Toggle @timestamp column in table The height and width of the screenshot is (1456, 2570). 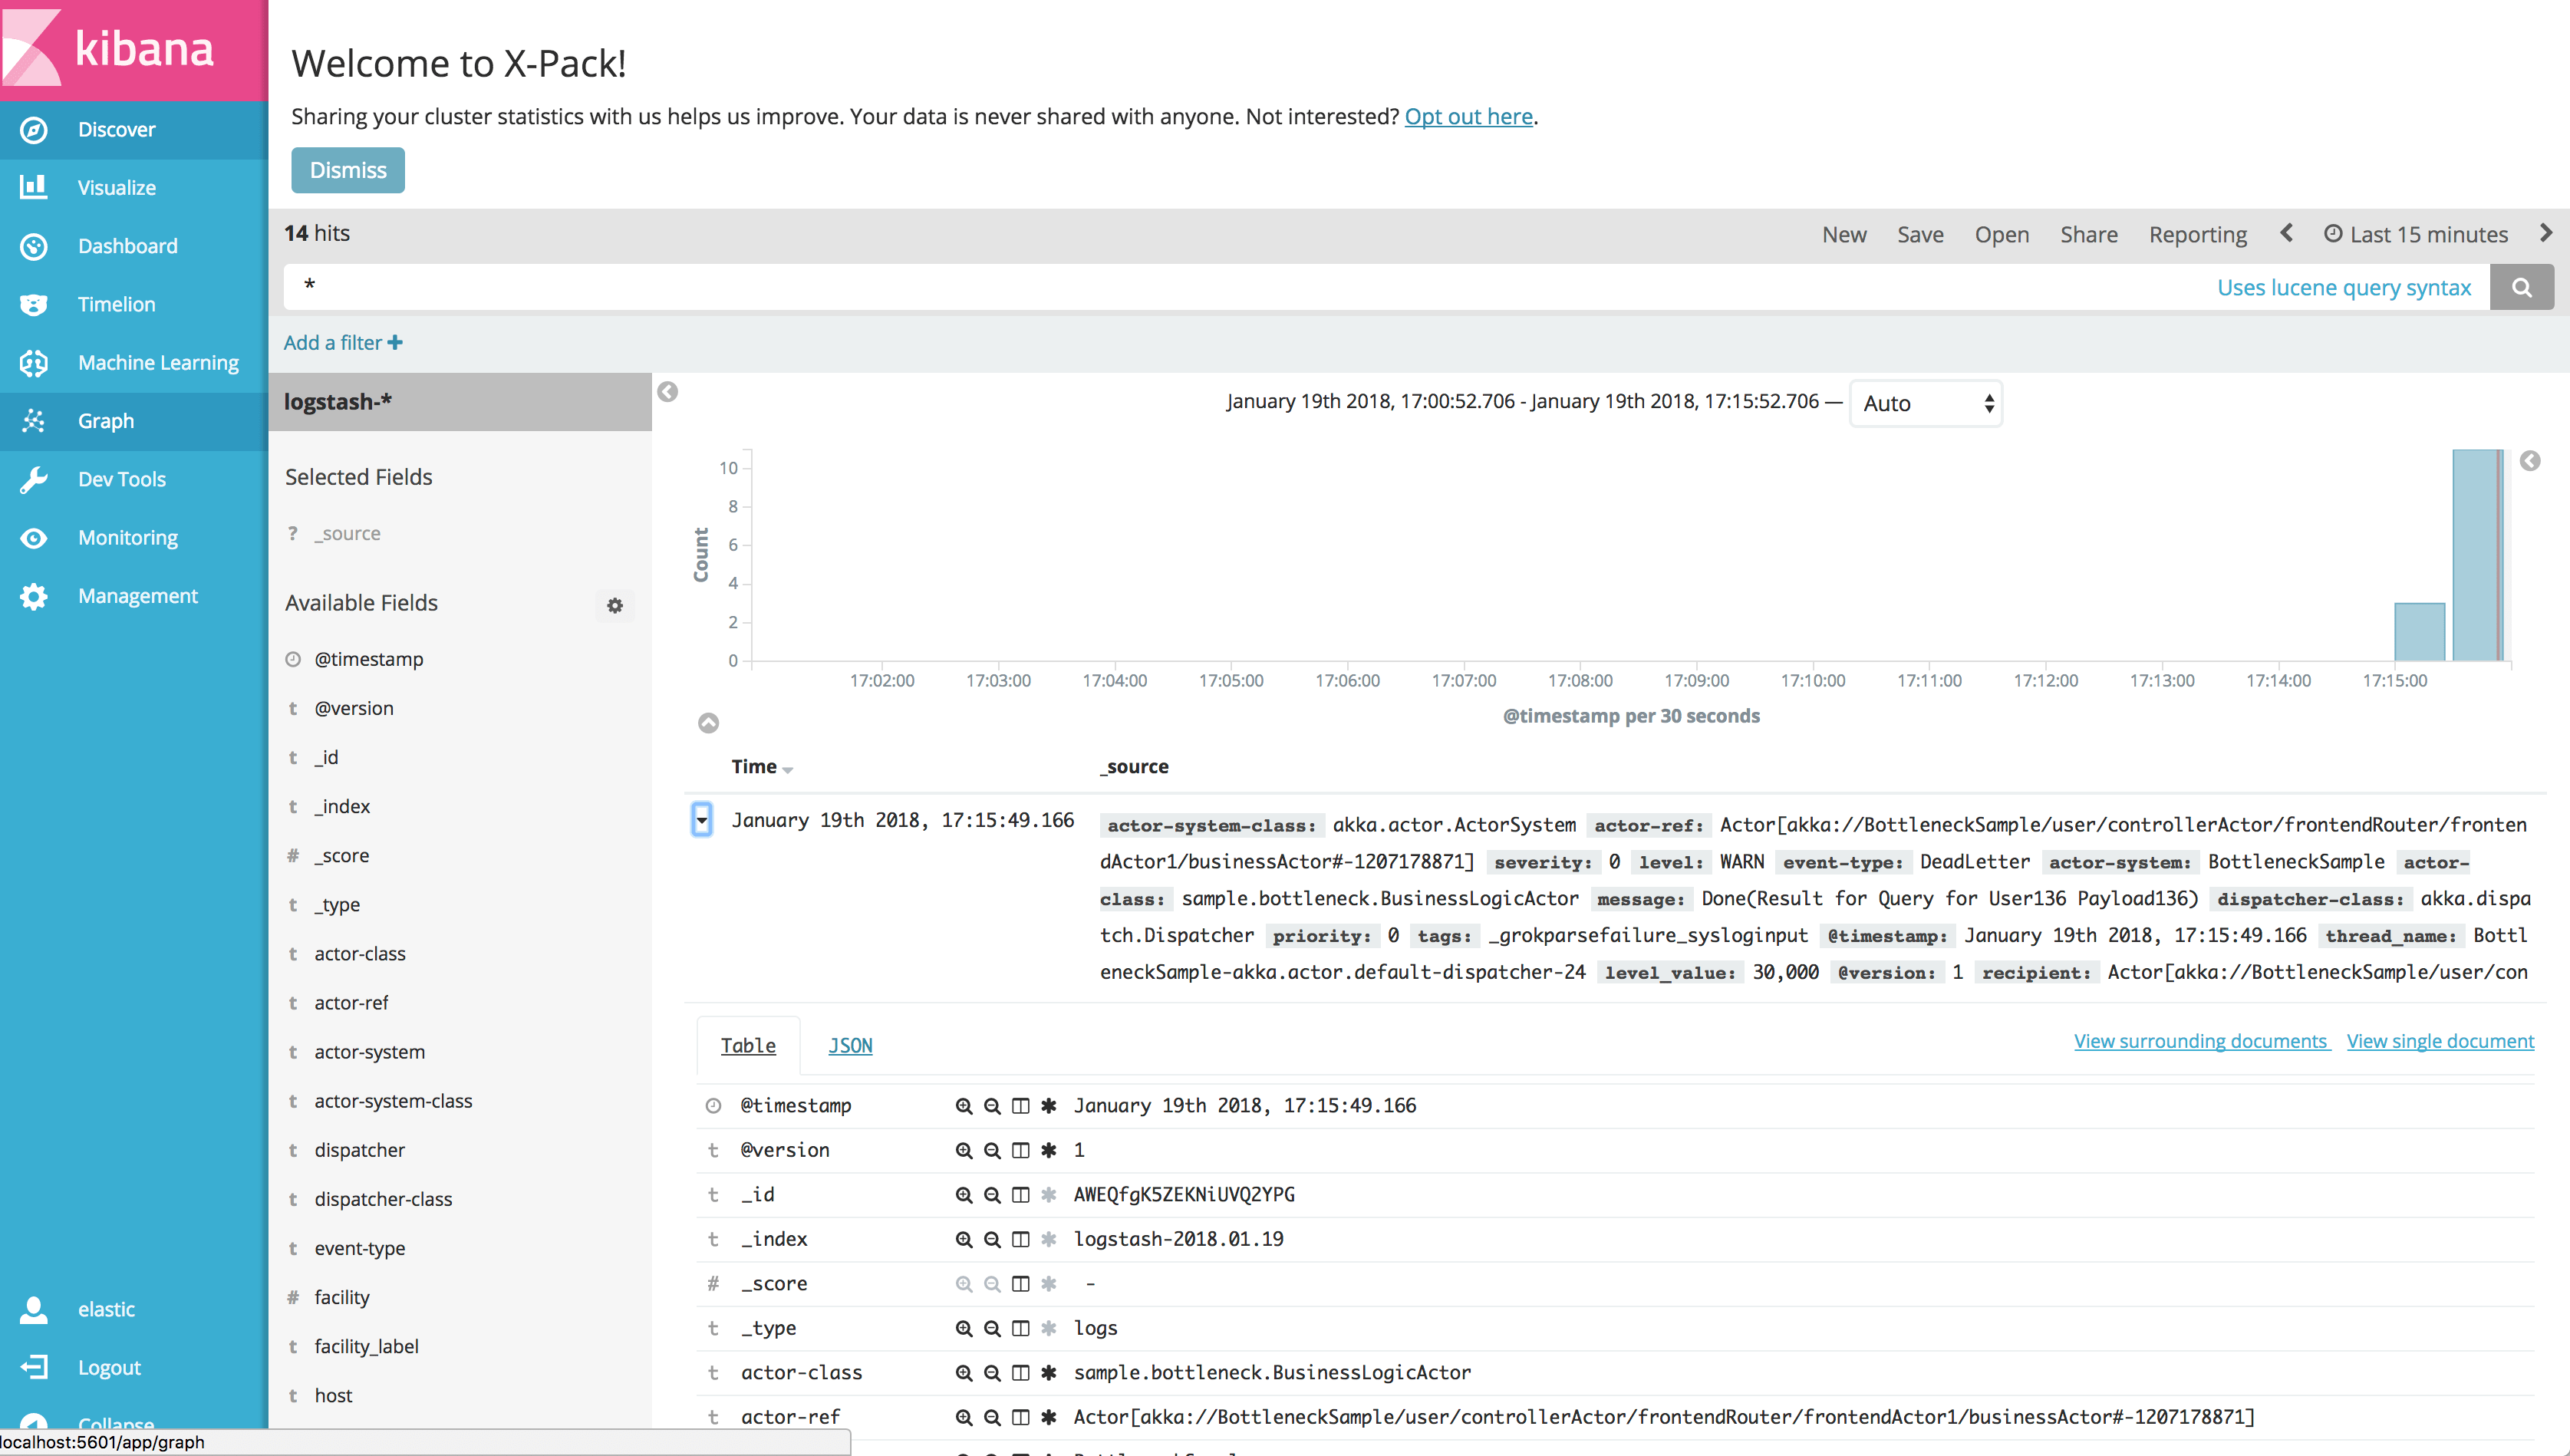coord(1020,1106)
